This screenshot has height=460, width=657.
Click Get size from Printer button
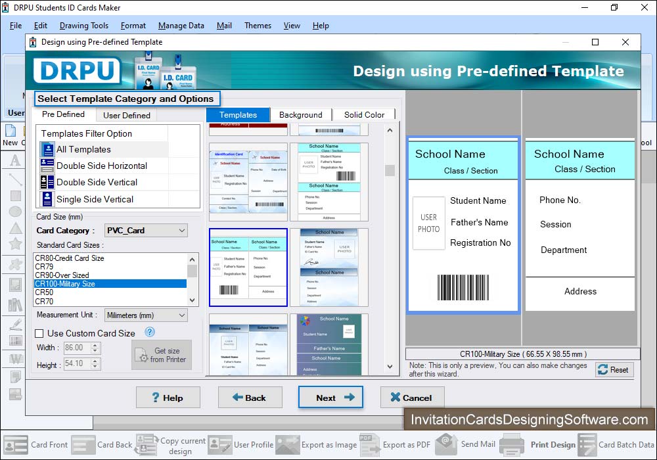click(x=162, y=355)
